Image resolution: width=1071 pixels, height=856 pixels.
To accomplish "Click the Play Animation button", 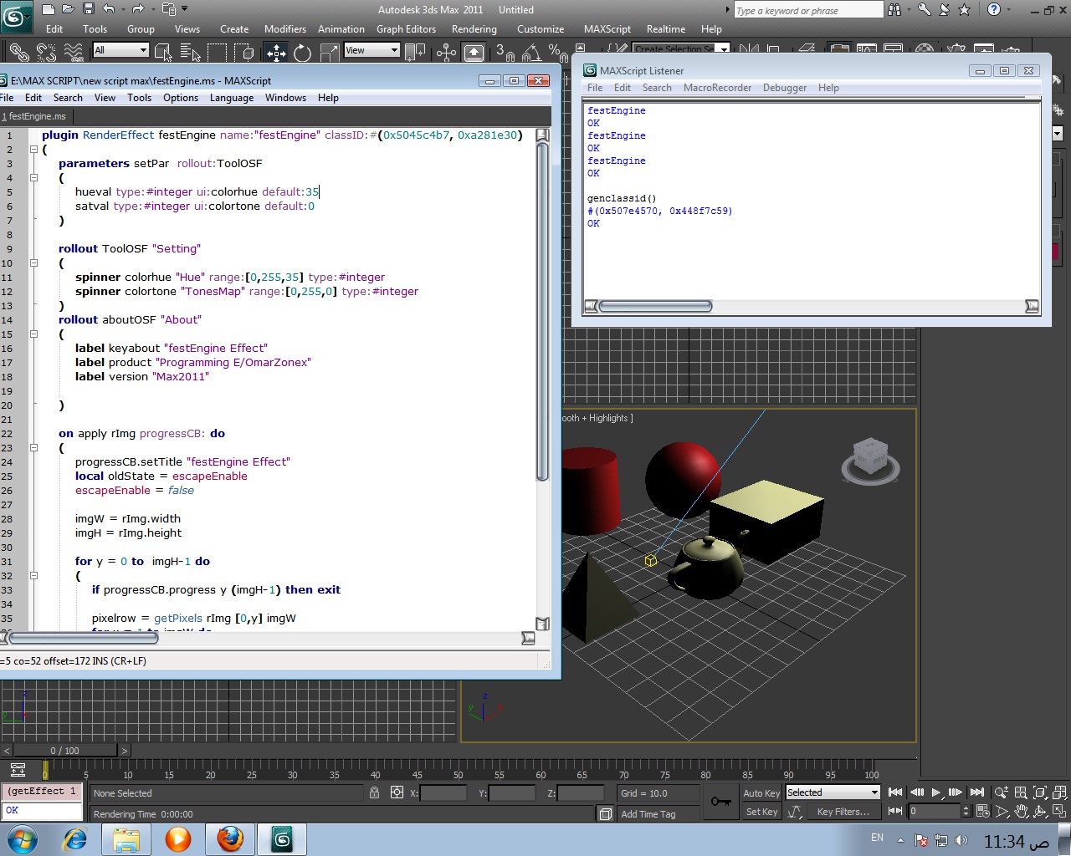I will tap(936, 792).
